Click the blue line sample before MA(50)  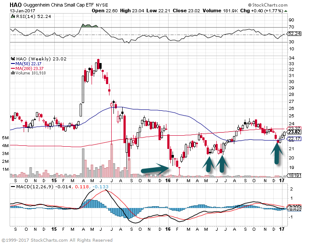click(x=13, y=64)
